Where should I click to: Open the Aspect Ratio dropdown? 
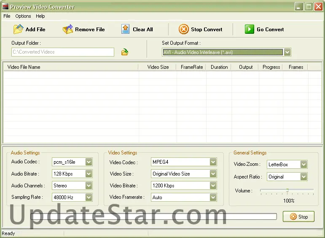coord(304,177)
